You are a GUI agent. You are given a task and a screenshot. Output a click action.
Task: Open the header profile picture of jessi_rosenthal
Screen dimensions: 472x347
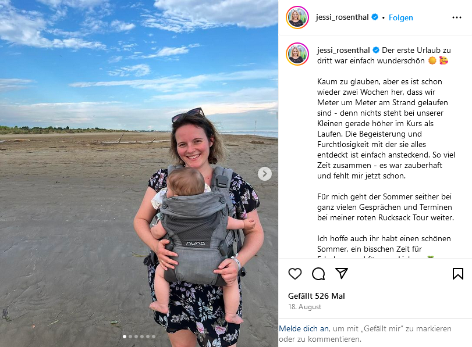point(297,17)
